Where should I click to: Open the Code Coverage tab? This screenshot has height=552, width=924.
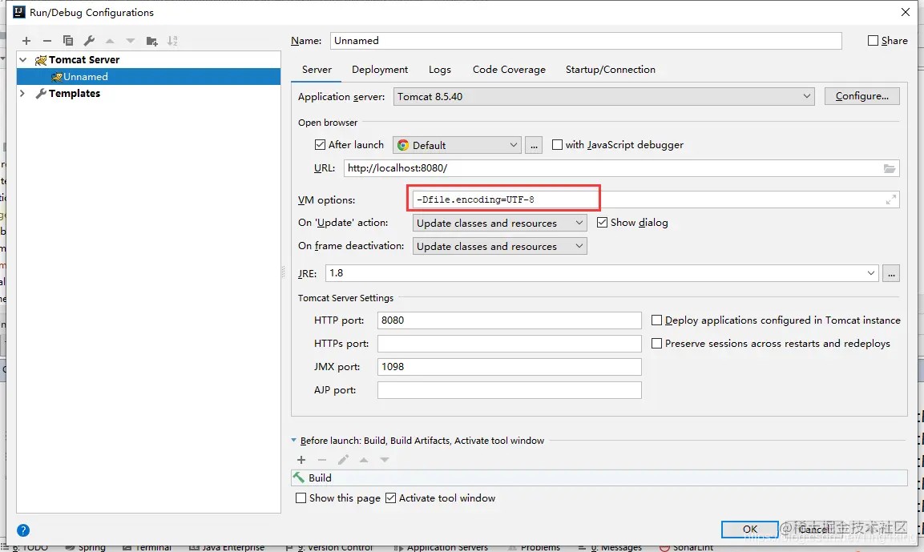click(x=509, y=70)
